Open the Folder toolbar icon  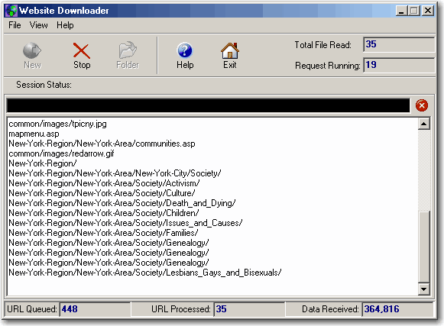click(128, 50)
